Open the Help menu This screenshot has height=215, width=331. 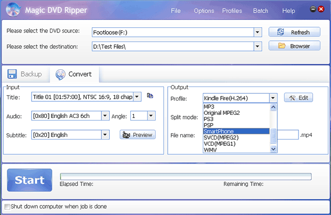[x=288, y=10]
